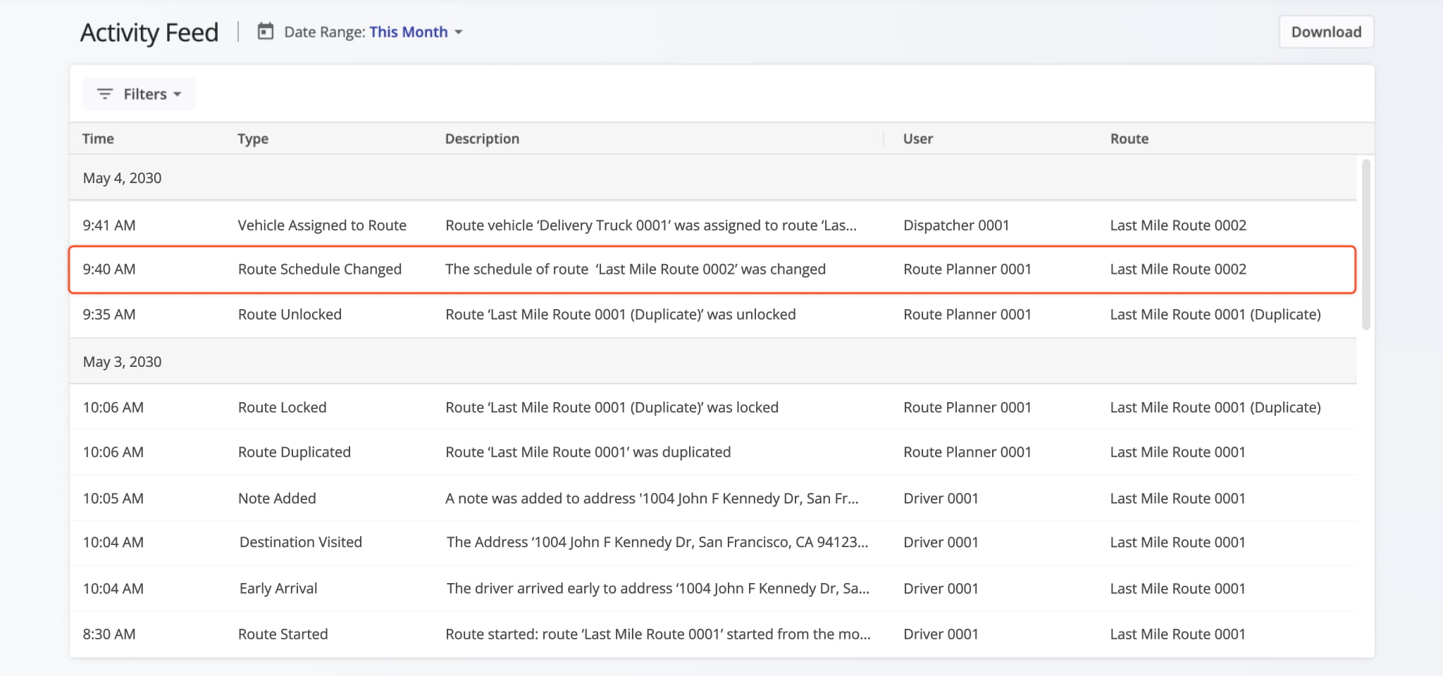The image size is (1443, 676).
Task: Select the May 3, 2030 date group row
Action: [713, 361]
